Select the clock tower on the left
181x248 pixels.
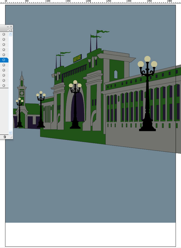(22, 95)
